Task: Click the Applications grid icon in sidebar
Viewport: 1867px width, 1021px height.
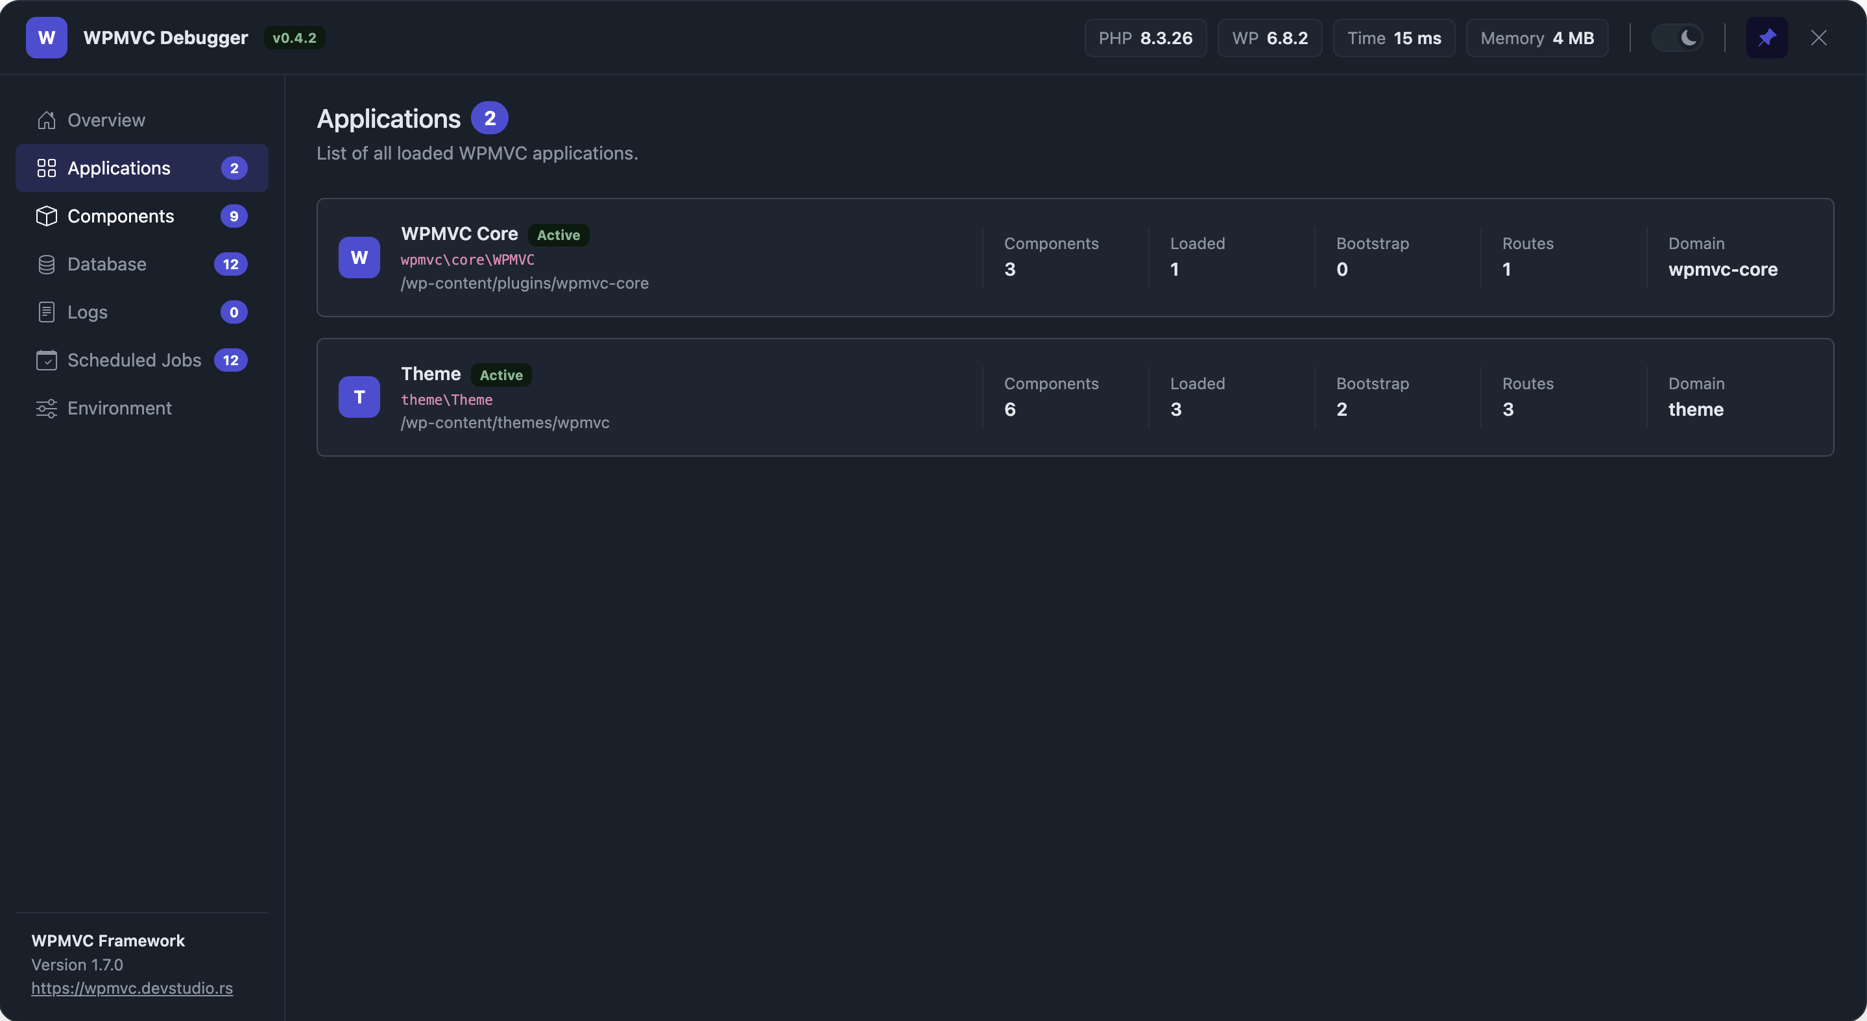Action: 47,168
